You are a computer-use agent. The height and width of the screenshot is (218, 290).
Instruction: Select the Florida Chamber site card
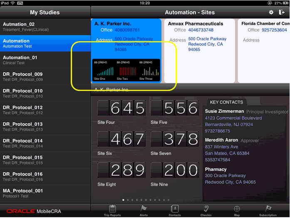[264, 51]
